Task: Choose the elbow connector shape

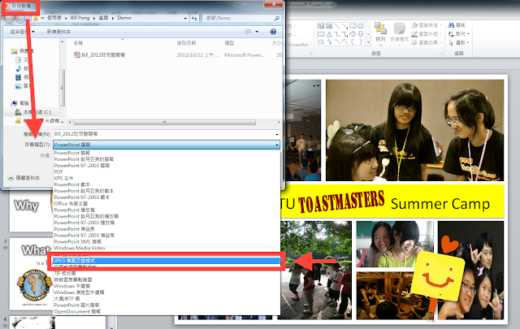Action: (x=337, y=34)
